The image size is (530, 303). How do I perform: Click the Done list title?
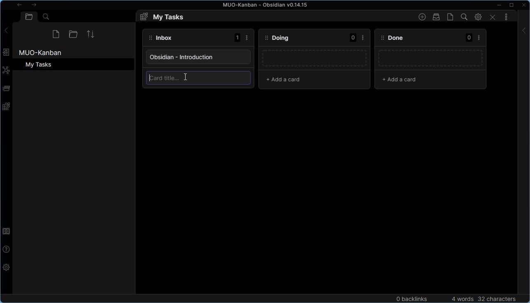[395, 38]
